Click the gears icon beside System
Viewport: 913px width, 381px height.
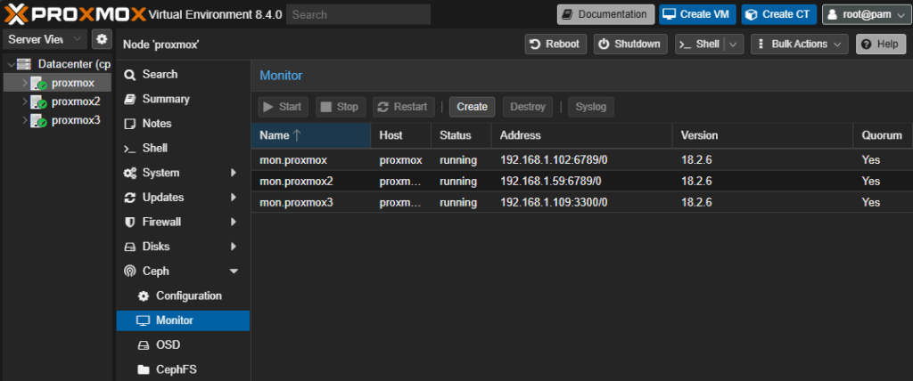[x=130, y=174]
